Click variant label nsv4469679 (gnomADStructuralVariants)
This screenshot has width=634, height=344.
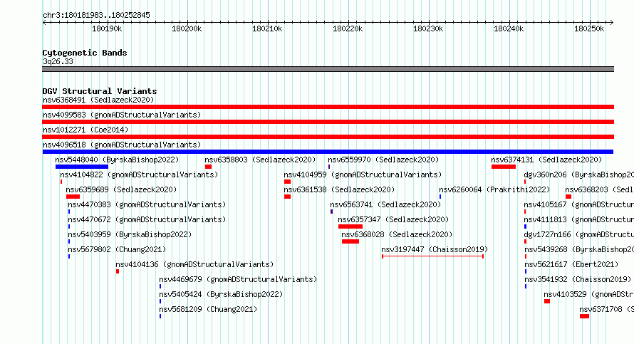tap(238, 279)
